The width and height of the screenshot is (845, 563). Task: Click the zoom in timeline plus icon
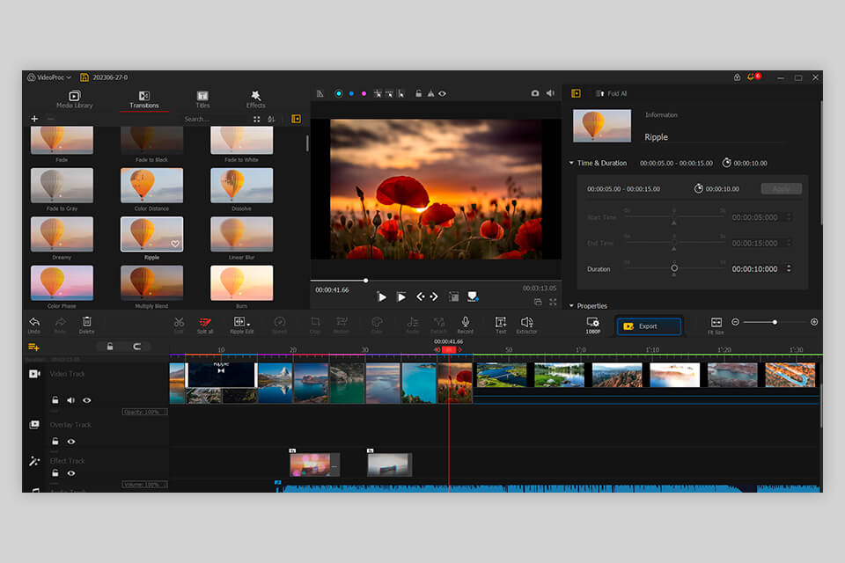[814, 322]
